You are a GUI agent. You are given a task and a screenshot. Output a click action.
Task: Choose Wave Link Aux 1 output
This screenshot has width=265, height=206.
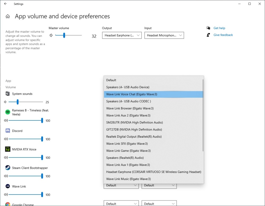pyautogui.click(x=153, y=165)
